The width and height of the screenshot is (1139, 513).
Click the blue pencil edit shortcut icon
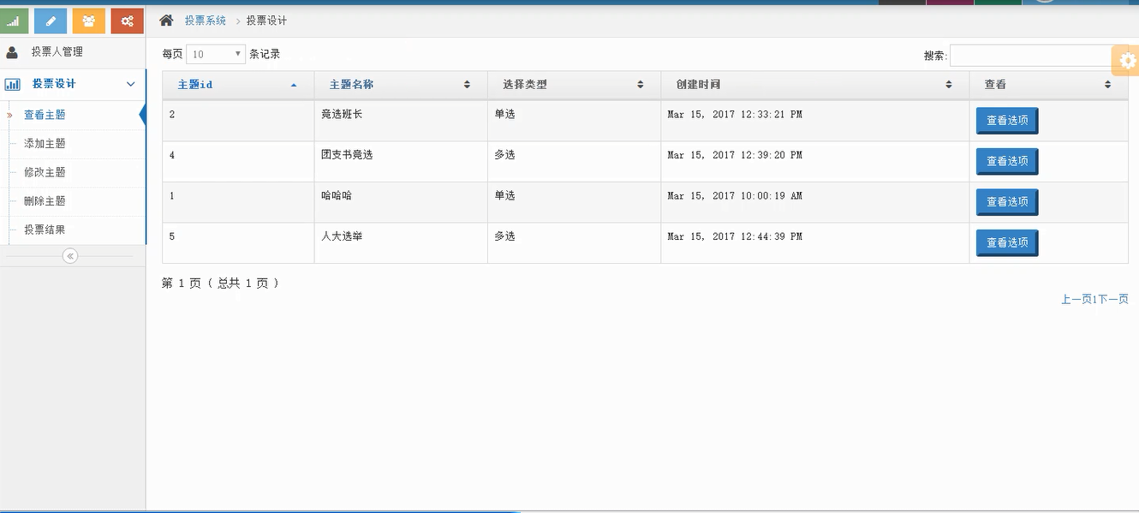(51, 21)
